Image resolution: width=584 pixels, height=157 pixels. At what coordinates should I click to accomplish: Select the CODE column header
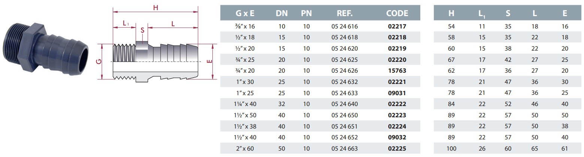pyautogui.click(x=397, y=13)
